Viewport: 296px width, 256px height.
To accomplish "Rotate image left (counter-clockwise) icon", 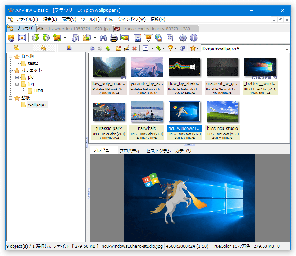I will [35, 38].
